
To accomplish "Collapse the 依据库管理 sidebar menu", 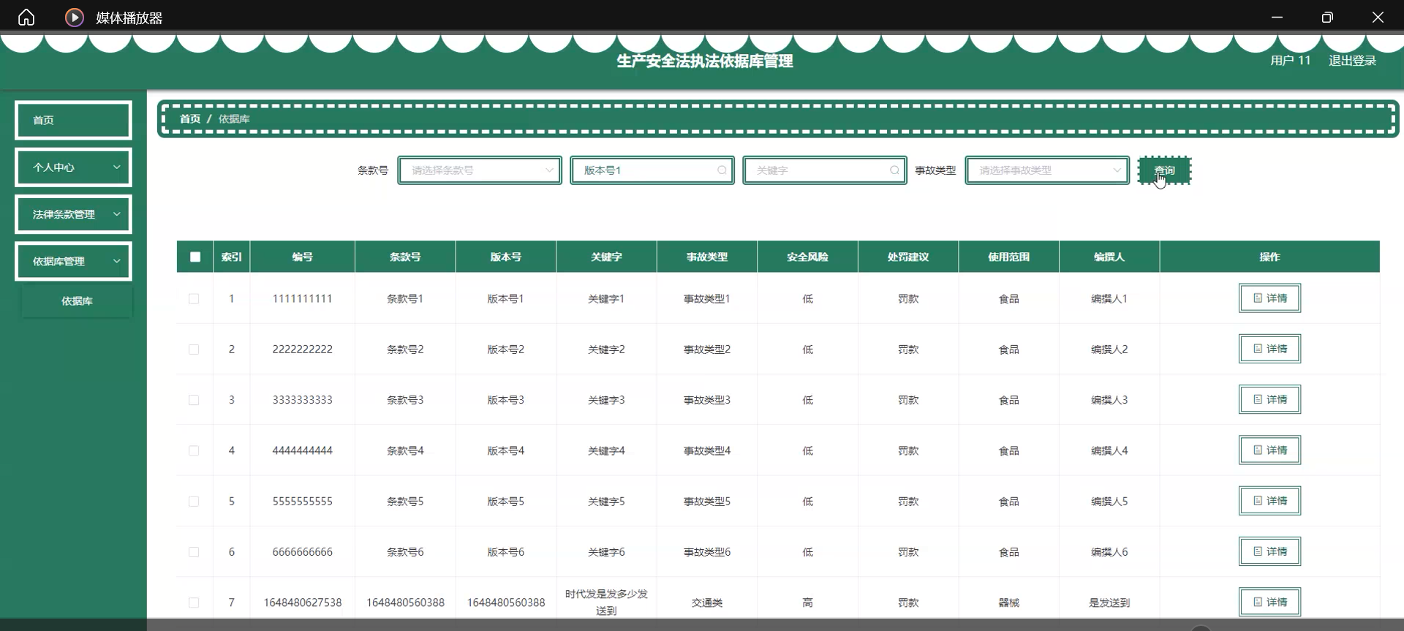I will (x=73, y=261).
